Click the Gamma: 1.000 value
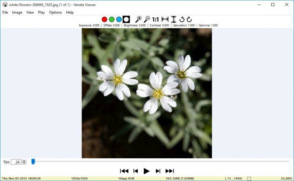Screen dimensions: 294x181 [x=208, y=25]
